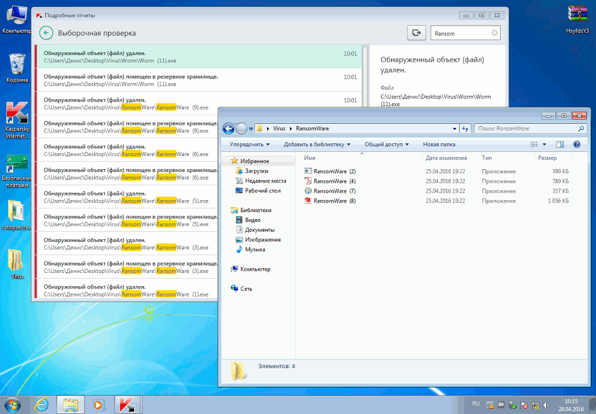Image resolution: width=596 pixels, height=414 pixels.
Task: Select file RansomWare (2)
Action: point(330,171)
